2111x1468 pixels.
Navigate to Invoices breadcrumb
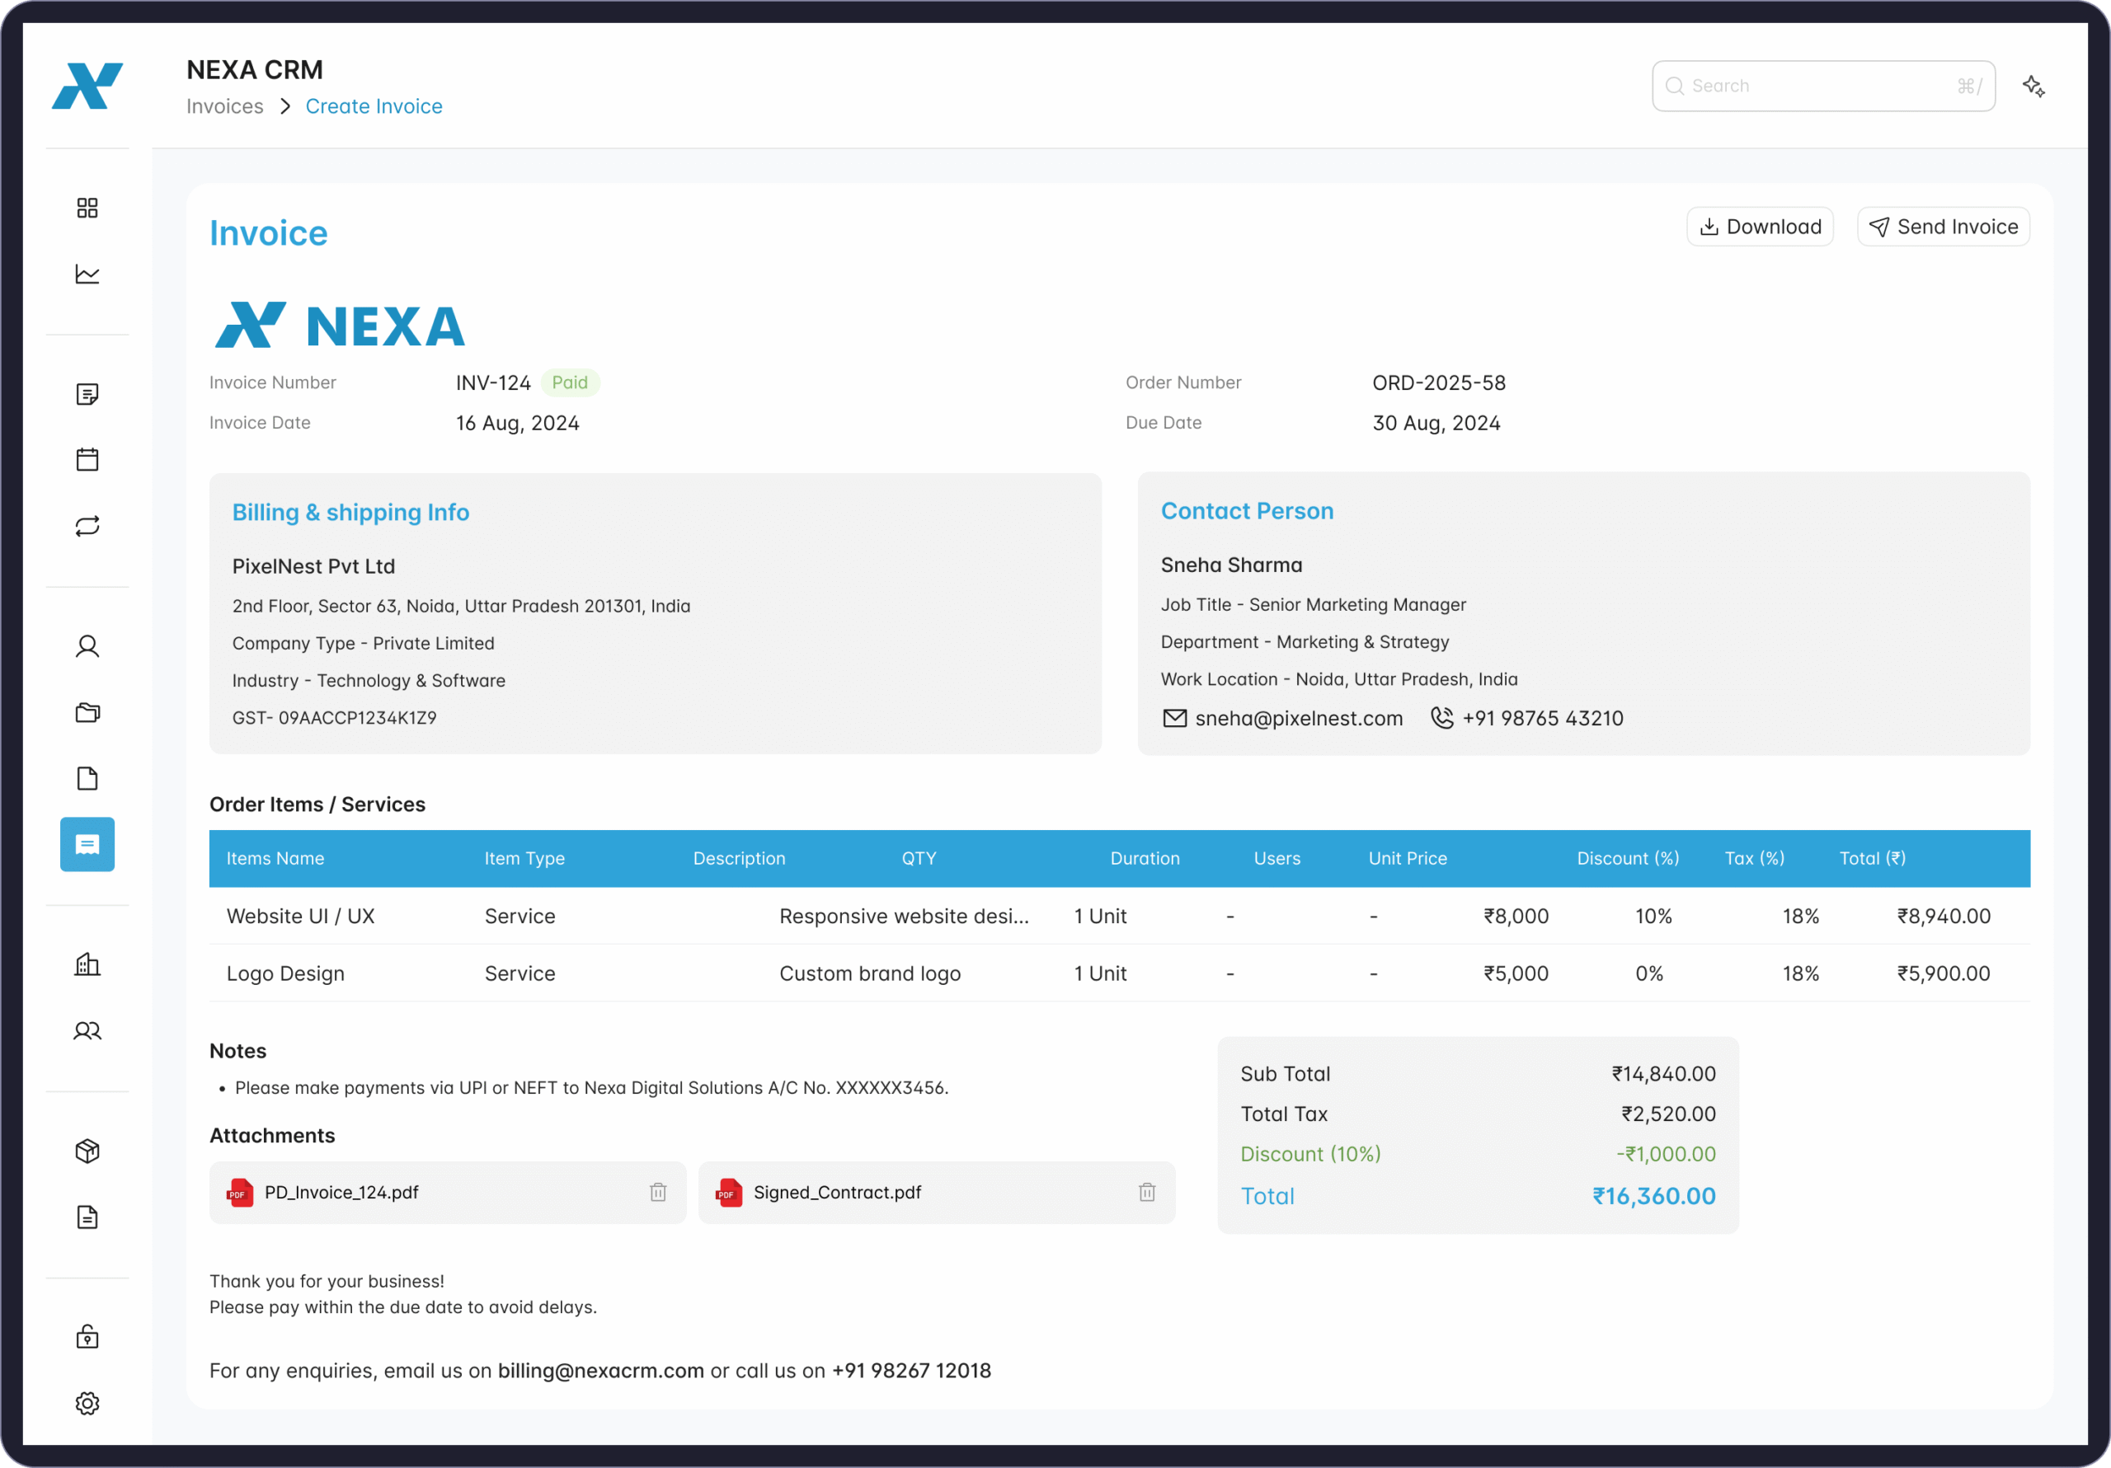(224, 106)
